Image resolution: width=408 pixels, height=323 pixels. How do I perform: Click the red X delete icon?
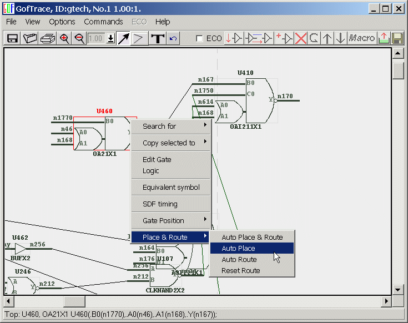[301, 38]
